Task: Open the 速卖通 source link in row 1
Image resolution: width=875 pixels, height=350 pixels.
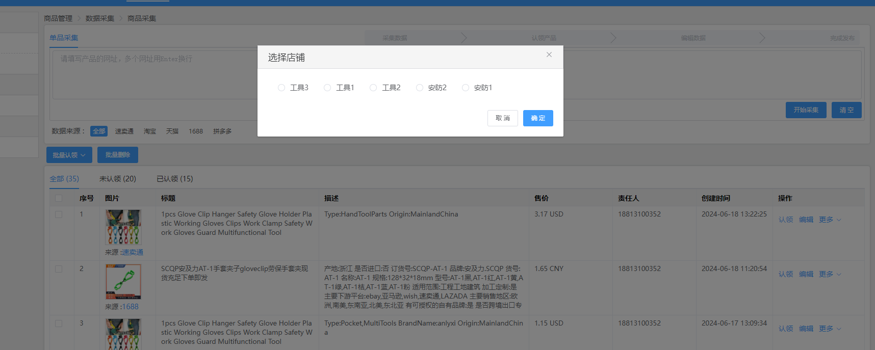Action: coord(133,252)
